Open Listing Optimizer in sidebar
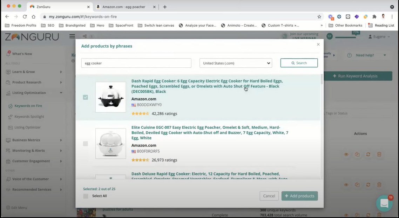The image size is (399, 218). coord(27,127)
